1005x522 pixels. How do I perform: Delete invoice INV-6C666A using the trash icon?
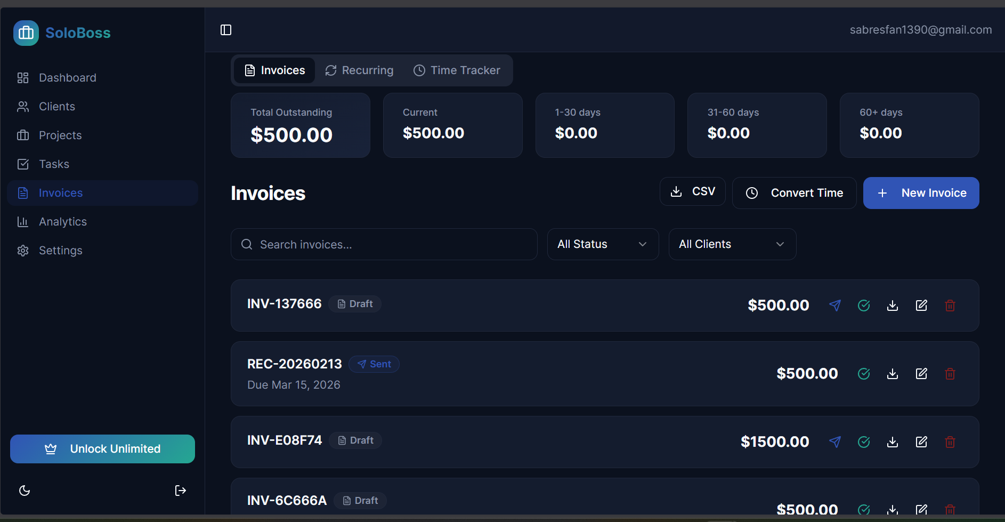click(x=950, y=509)
